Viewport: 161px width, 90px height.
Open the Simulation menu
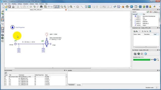click(26, 4)
